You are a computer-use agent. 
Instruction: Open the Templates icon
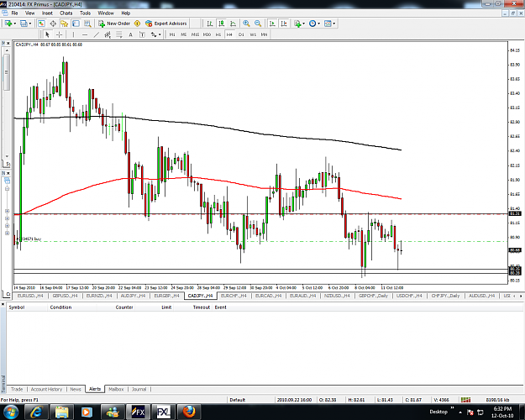(328, 24)
